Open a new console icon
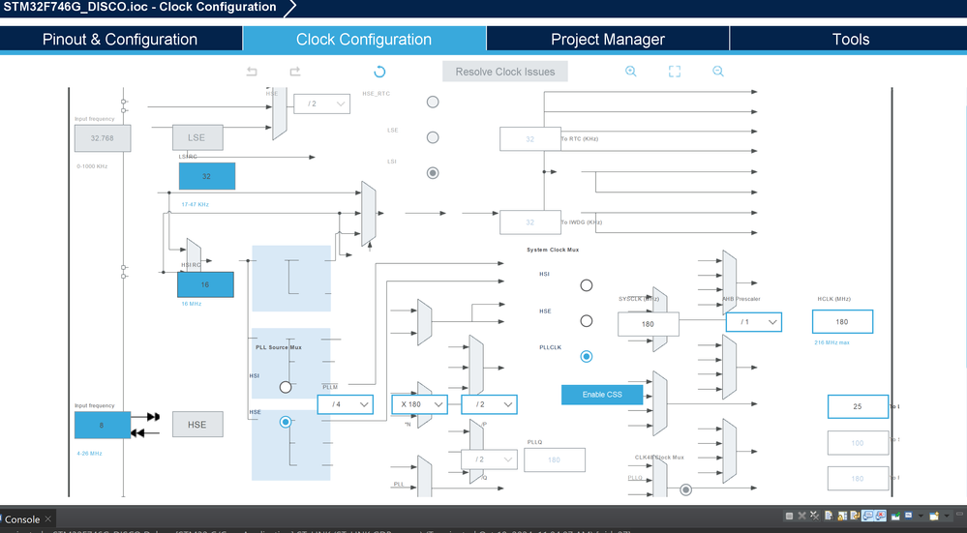The height and width of the screenshot is (533, 967). point(934,516)
